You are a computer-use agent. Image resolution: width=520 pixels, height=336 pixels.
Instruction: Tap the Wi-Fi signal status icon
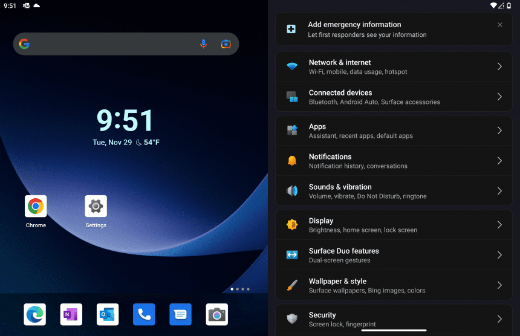(493, 5)
